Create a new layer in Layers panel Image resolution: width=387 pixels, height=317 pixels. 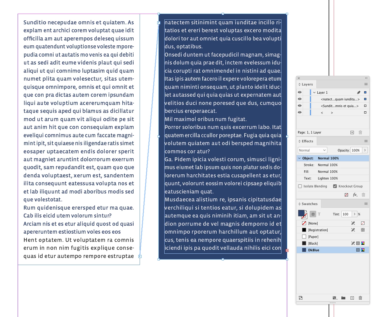click(352, 132)
